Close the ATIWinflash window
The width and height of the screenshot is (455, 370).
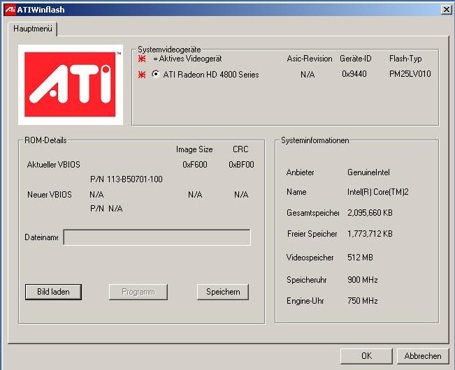pos(447,10)
